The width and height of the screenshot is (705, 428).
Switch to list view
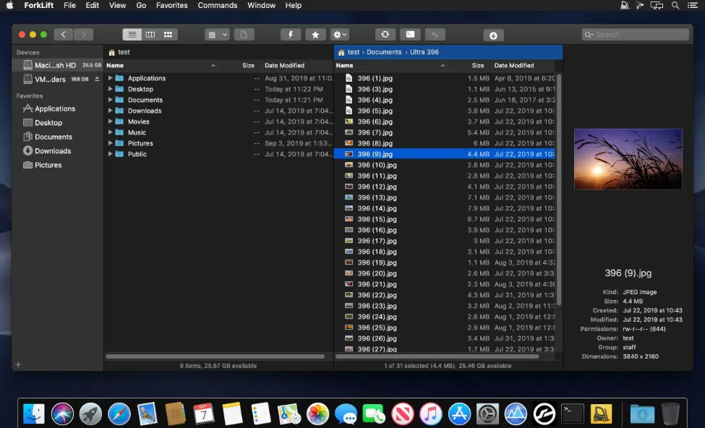(132, 35)
